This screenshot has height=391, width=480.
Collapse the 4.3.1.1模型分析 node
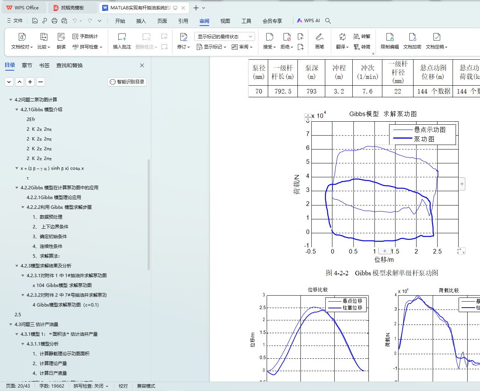pos(23,344)
